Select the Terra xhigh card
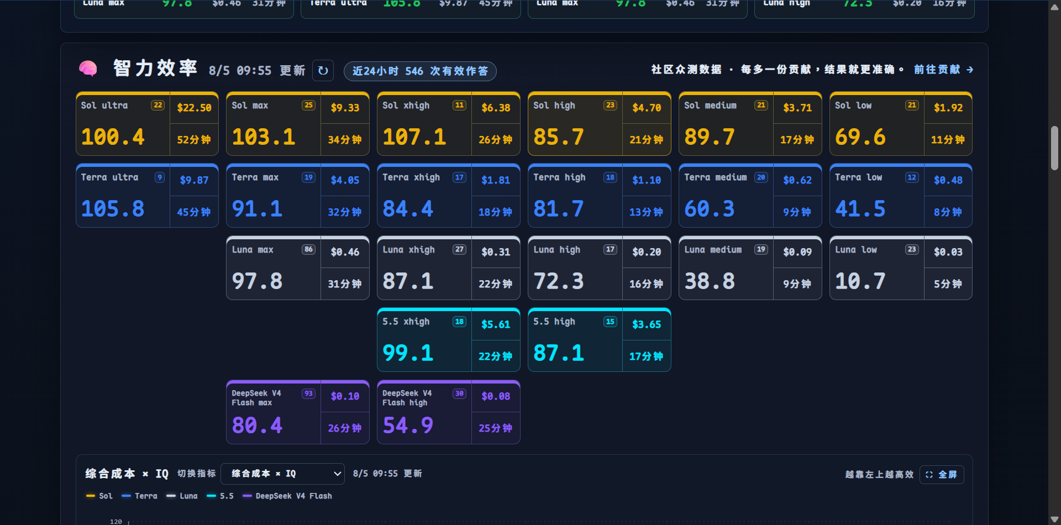Screen dimensions: 1061x525 [x=449, y=196]
